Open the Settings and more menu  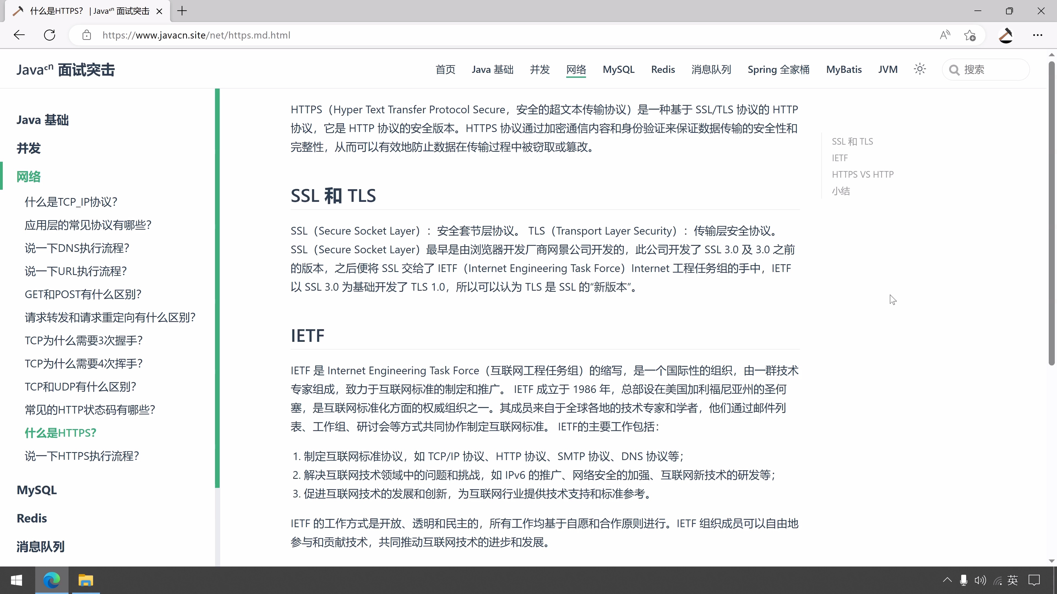click(x=1038, y=35)
